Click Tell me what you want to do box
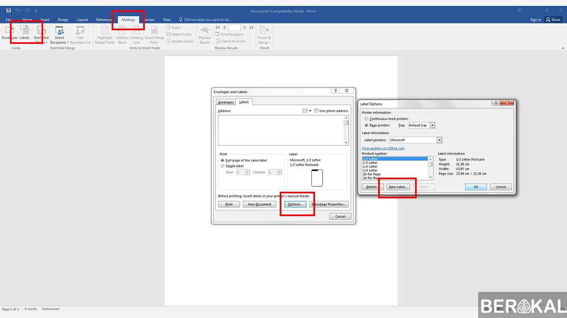The width and height of the screenshot is (567, 318). 205,19
